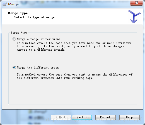This screenshot has width=145, height=125.
Task: Click the blue merge arrow icon in the header
Action: [x=134, y=16]
